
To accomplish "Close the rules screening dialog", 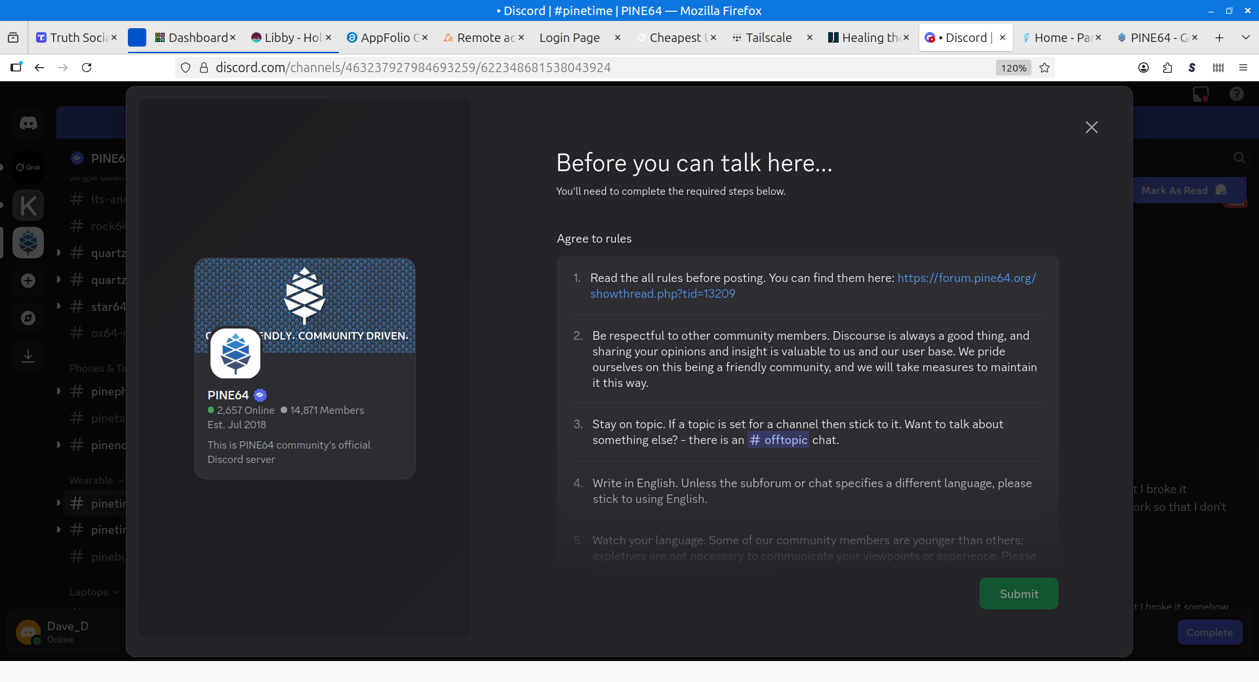I will pos(1091,127).
